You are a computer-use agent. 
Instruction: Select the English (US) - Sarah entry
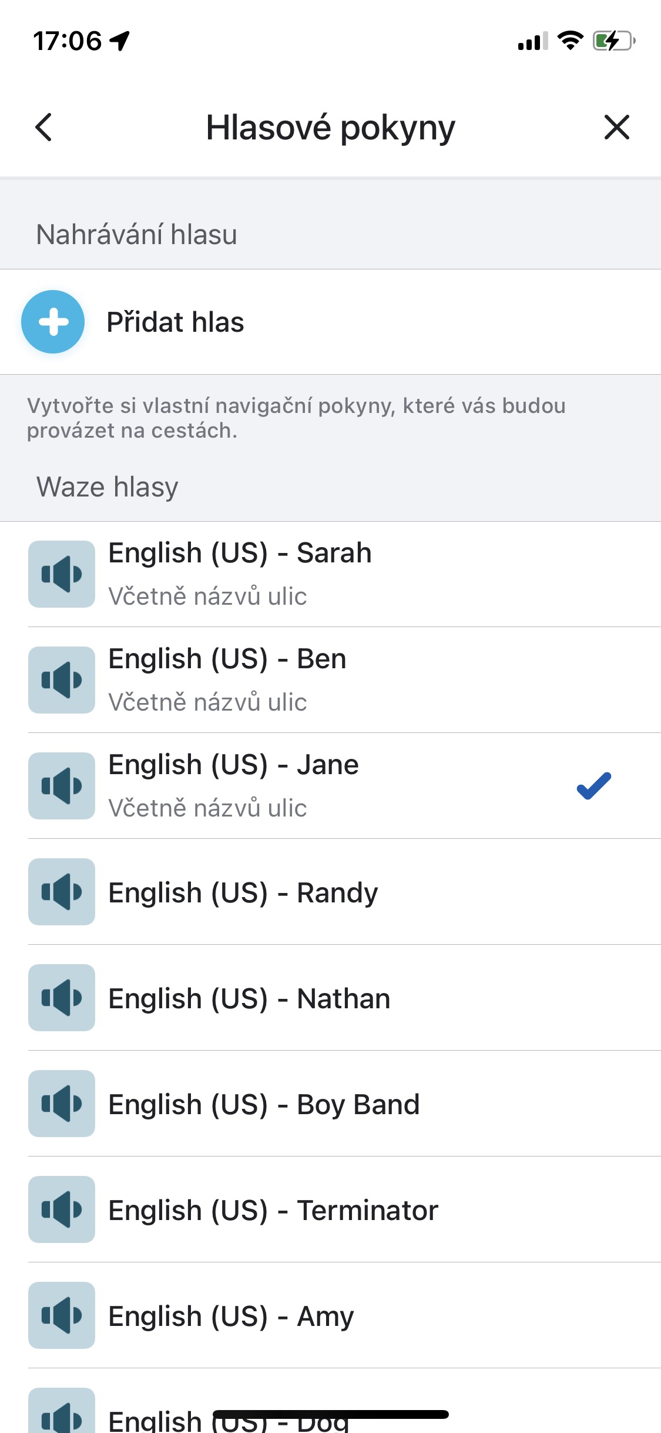pyautogui.click(x=240, y=554)
